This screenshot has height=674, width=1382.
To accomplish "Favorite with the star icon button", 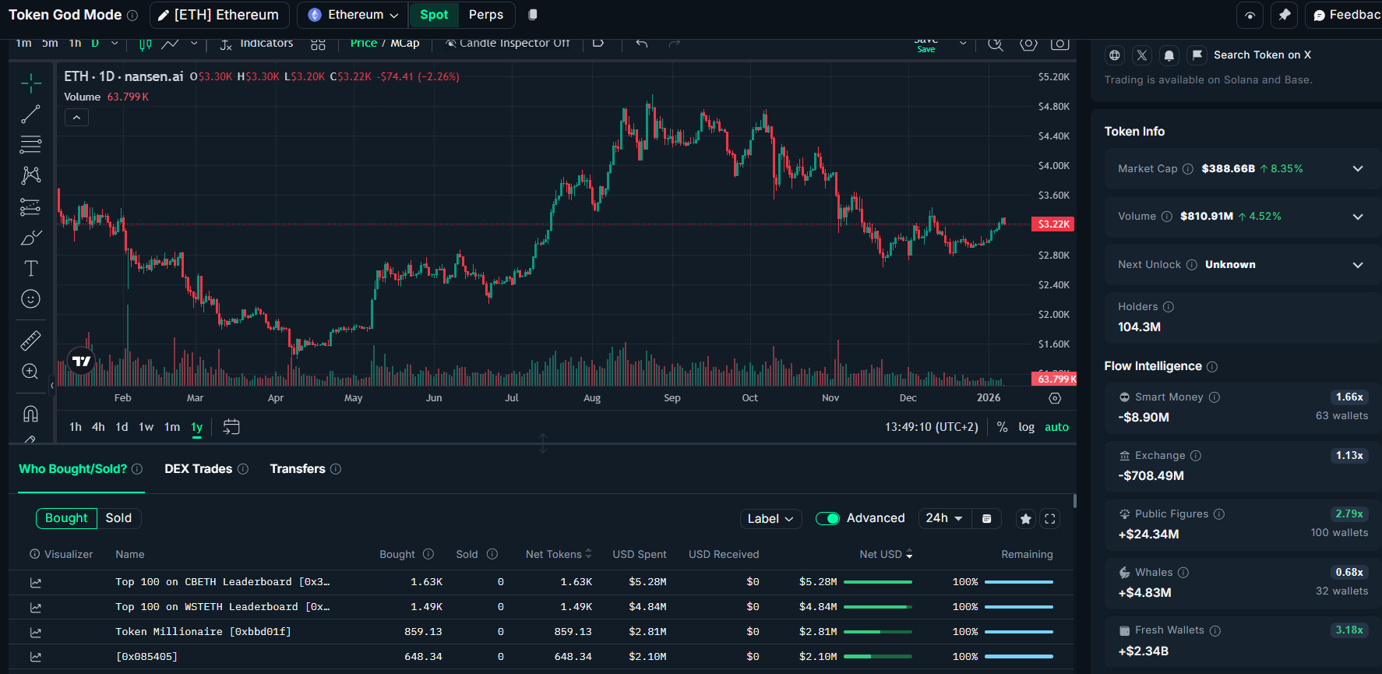I will click(x=1026, y=519).
